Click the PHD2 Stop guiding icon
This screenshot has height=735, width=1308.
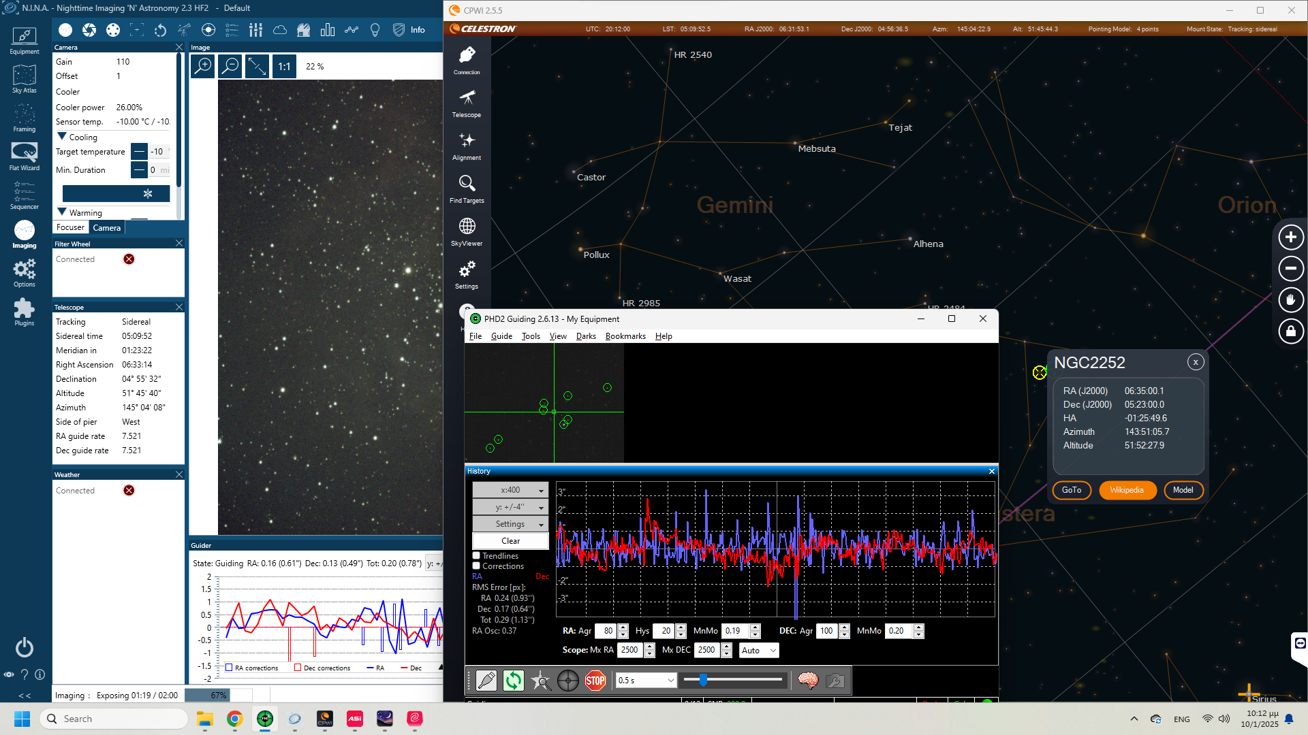pos(595,680)
